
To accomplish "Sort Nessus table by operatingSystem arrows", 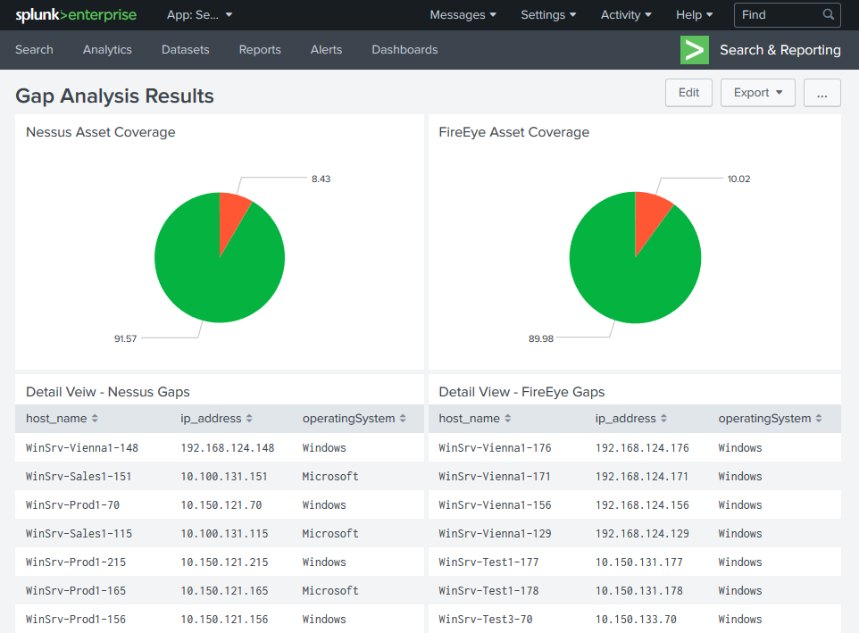I will coord(403,419).
